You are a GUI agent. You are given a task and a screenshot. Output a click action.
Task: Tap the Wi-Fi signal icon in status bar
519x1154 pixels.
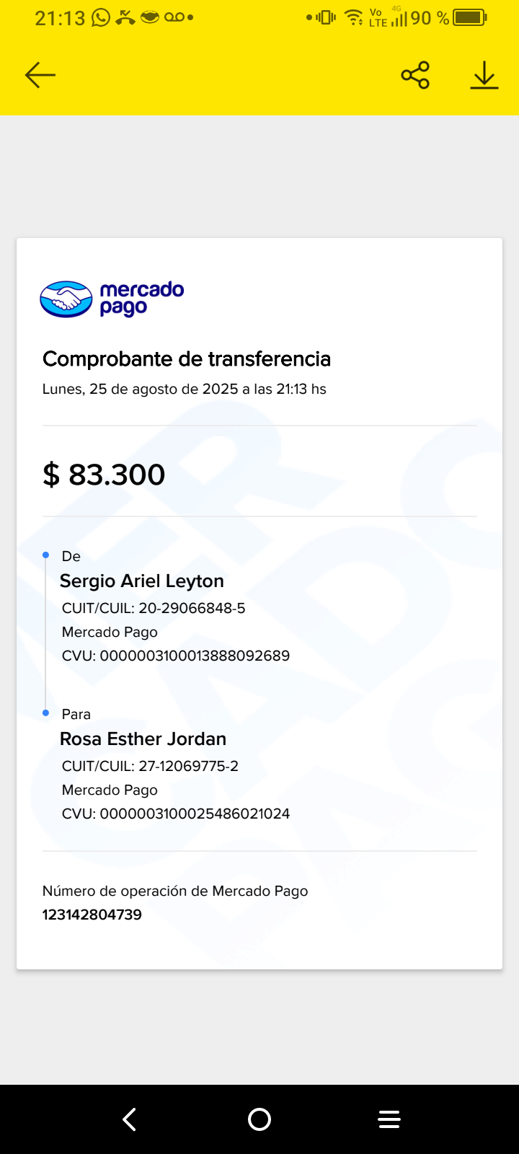point(353,17)
